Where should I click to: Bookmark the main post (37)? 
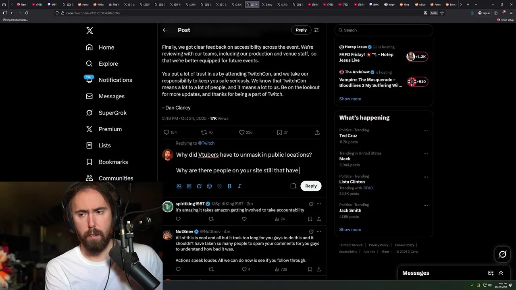(x=282, y=132)
